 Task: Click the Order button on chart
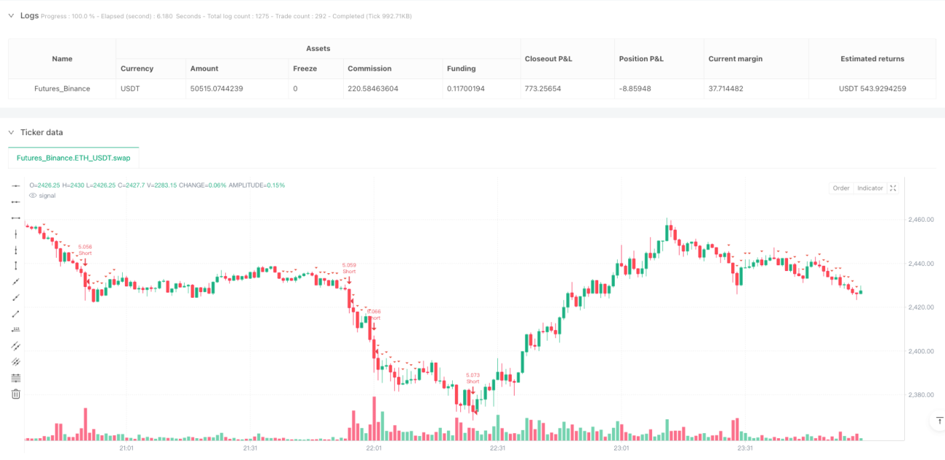point(841,188)
